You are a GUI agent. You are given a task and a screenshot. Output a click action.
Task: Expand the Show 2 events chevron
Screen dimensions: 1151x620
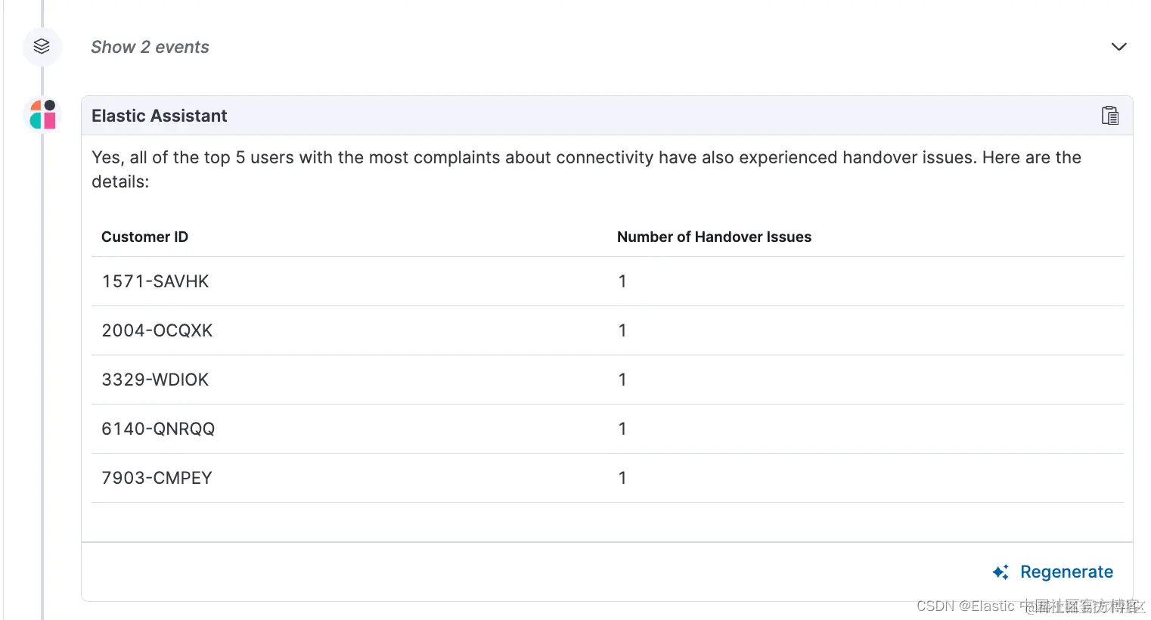(1118, 47)
